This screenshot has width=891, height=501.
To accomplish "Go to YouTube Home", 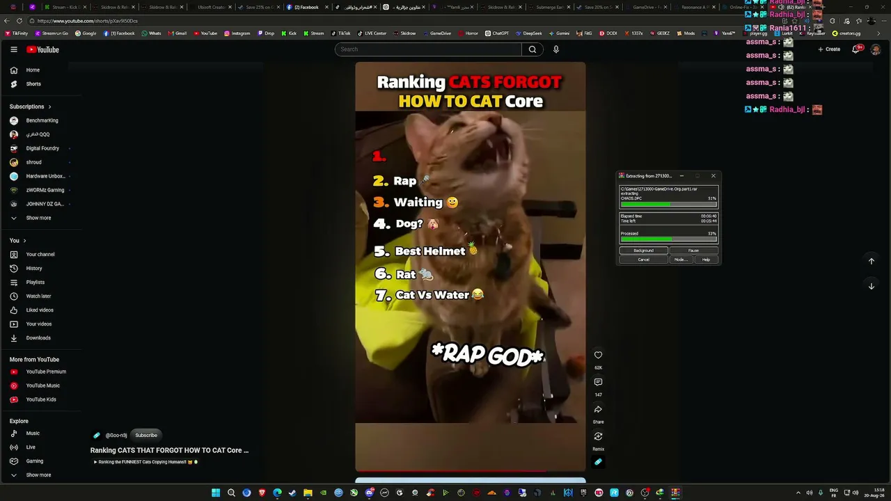I will [33, 70].
